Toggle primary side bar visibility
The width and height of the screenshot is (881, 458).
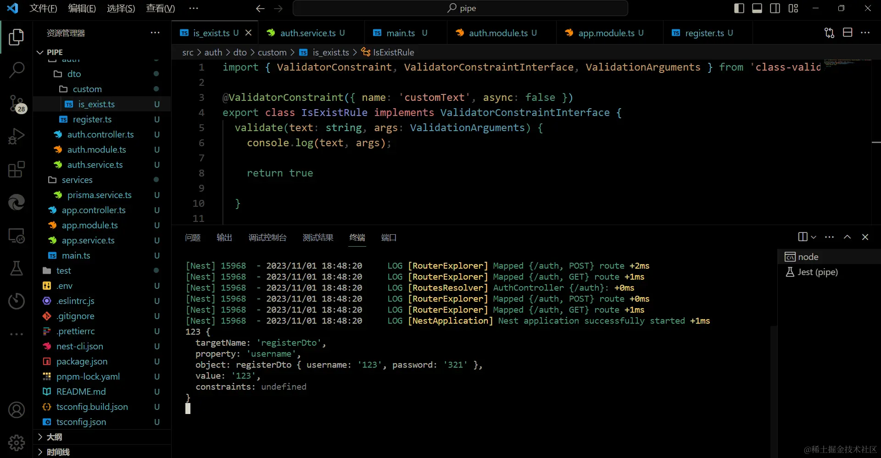[x=739, y=8]
